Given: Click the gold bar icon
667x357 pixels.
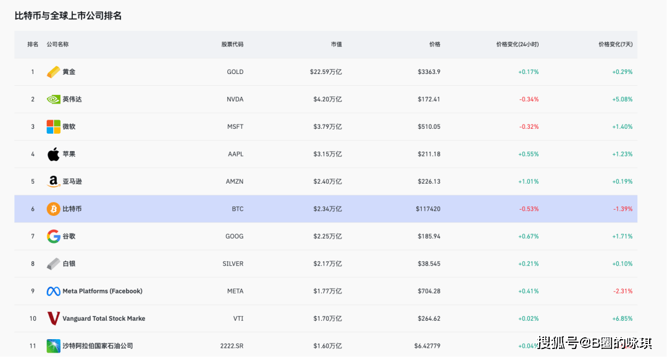Looking at the screenshot, I should [x=53, y=72].
